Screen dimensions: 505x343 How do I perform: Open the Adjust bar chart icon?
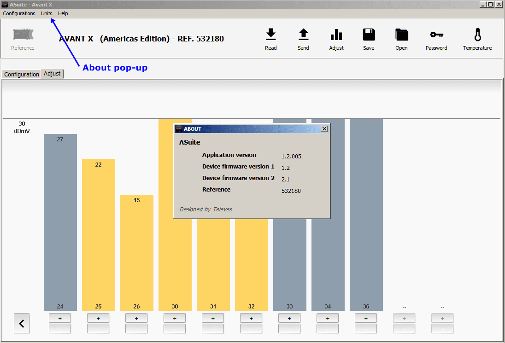[x=336, y=35]
